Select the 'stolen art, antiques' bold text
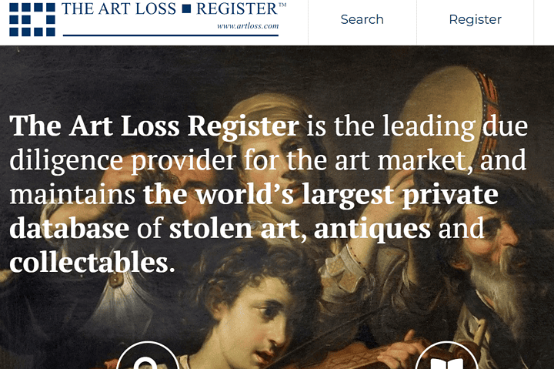The height and width of the screenshot is (369, 554). point(300,229)
